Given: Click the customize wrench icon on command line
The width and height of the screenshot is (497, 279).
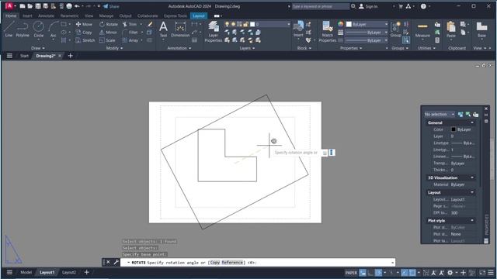Looking at the screenshot, I should [x=116, y=262].
